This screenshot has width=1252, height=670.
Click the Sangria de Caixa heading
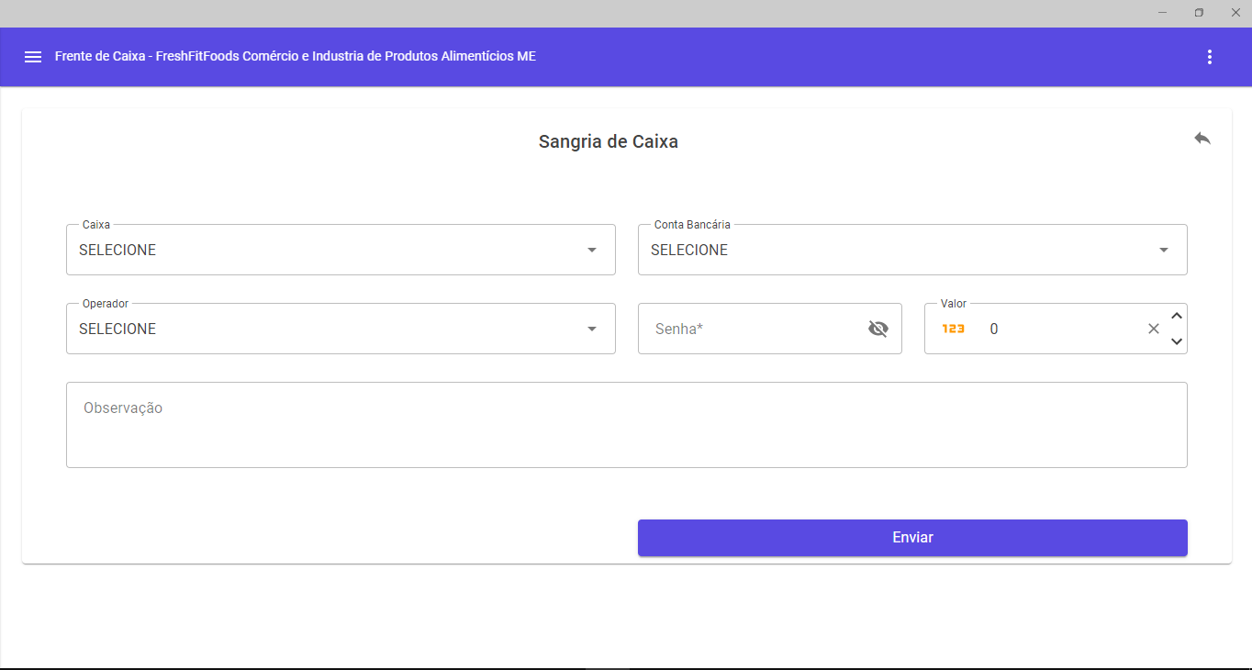(x=608, y=141)
